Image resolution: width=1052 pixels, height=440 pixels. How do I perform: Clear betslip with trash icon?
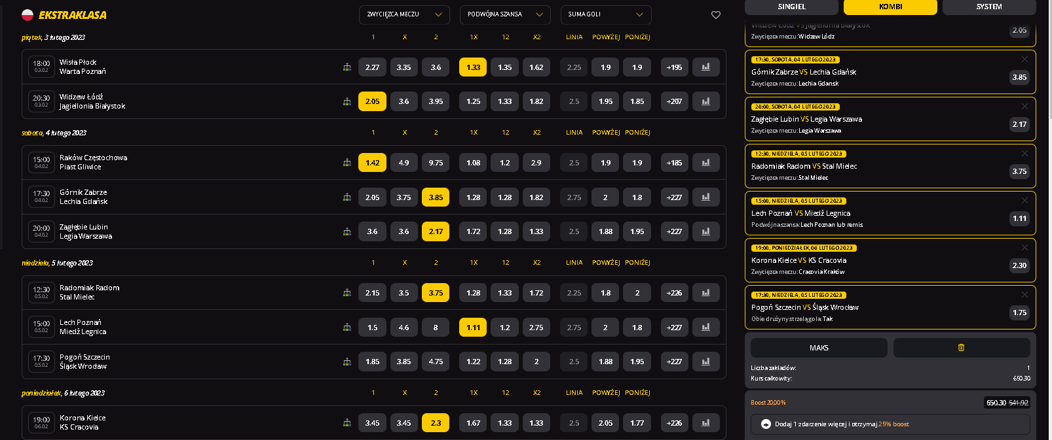[962, 348]
